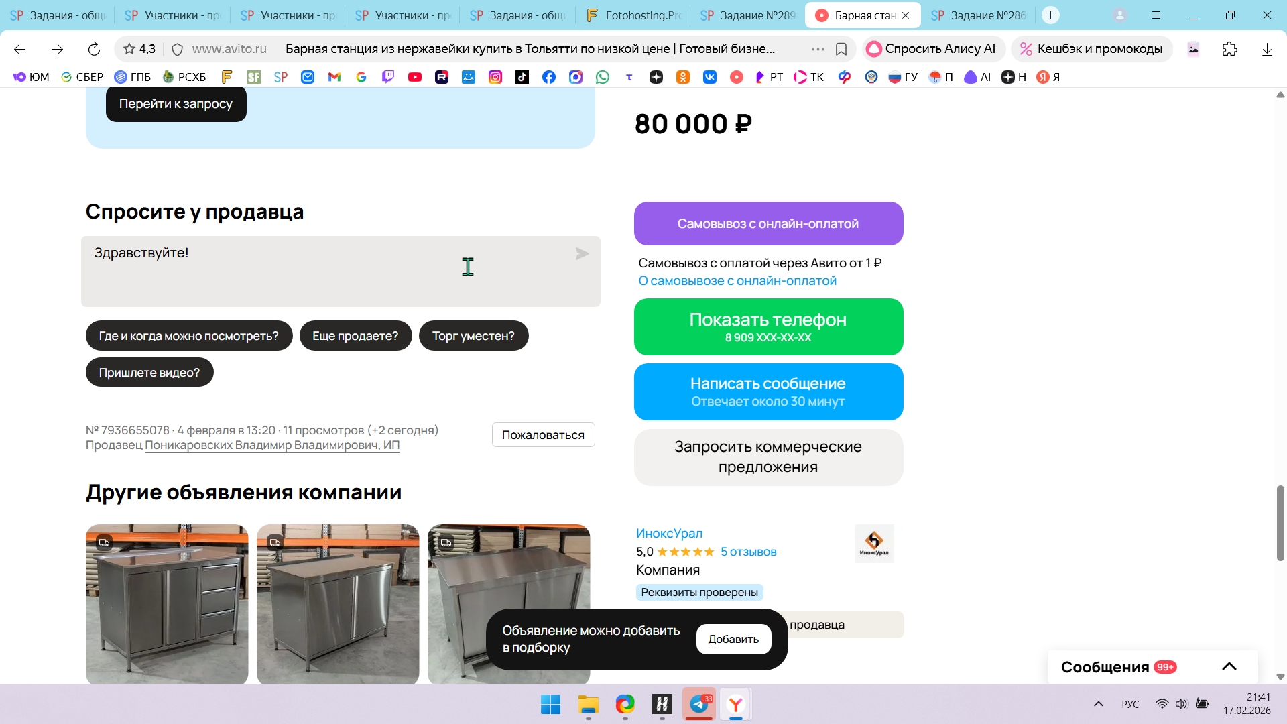Open WhatsApp bookmark in bookmarks bar
Viewport: 1287px width, 724px height.
(x=603, y=77)
